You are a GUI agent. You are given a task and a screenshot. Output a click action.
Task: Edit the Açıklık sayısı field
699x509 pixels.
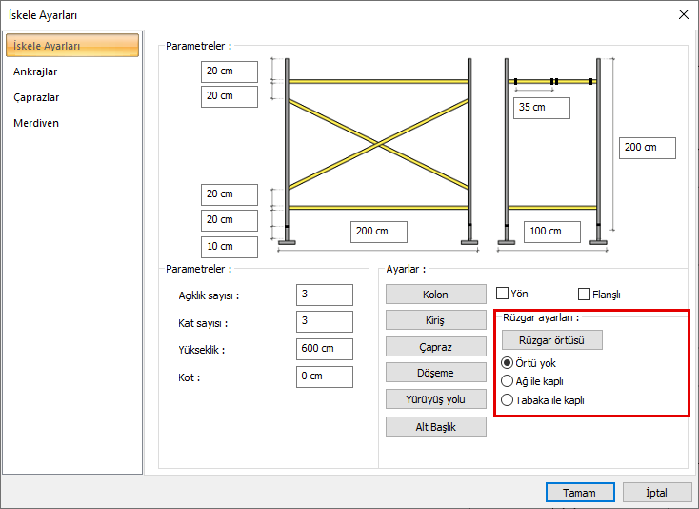(325, 295)
